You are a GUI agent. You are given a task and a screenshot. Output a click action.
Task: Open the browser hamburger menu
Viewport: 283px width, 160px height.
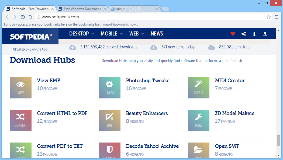coord(276,17)
